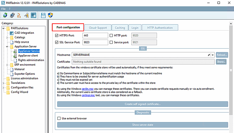234x133 pixels.
Task: Select AppServer client in the tree
Action: click(28, 56)
